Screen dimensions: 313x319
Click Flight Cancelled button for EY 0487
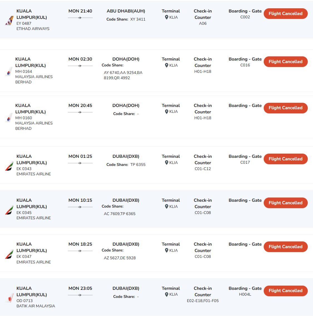[x=285, y=14]
